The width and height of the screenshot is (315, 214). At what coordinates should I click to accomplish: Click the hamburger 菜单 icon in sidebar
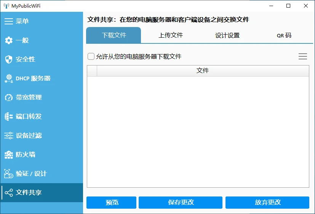[x=8, y=21]
